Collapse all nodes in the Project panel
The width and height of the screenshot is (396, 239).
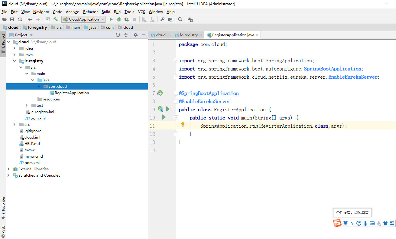[126, 35]
